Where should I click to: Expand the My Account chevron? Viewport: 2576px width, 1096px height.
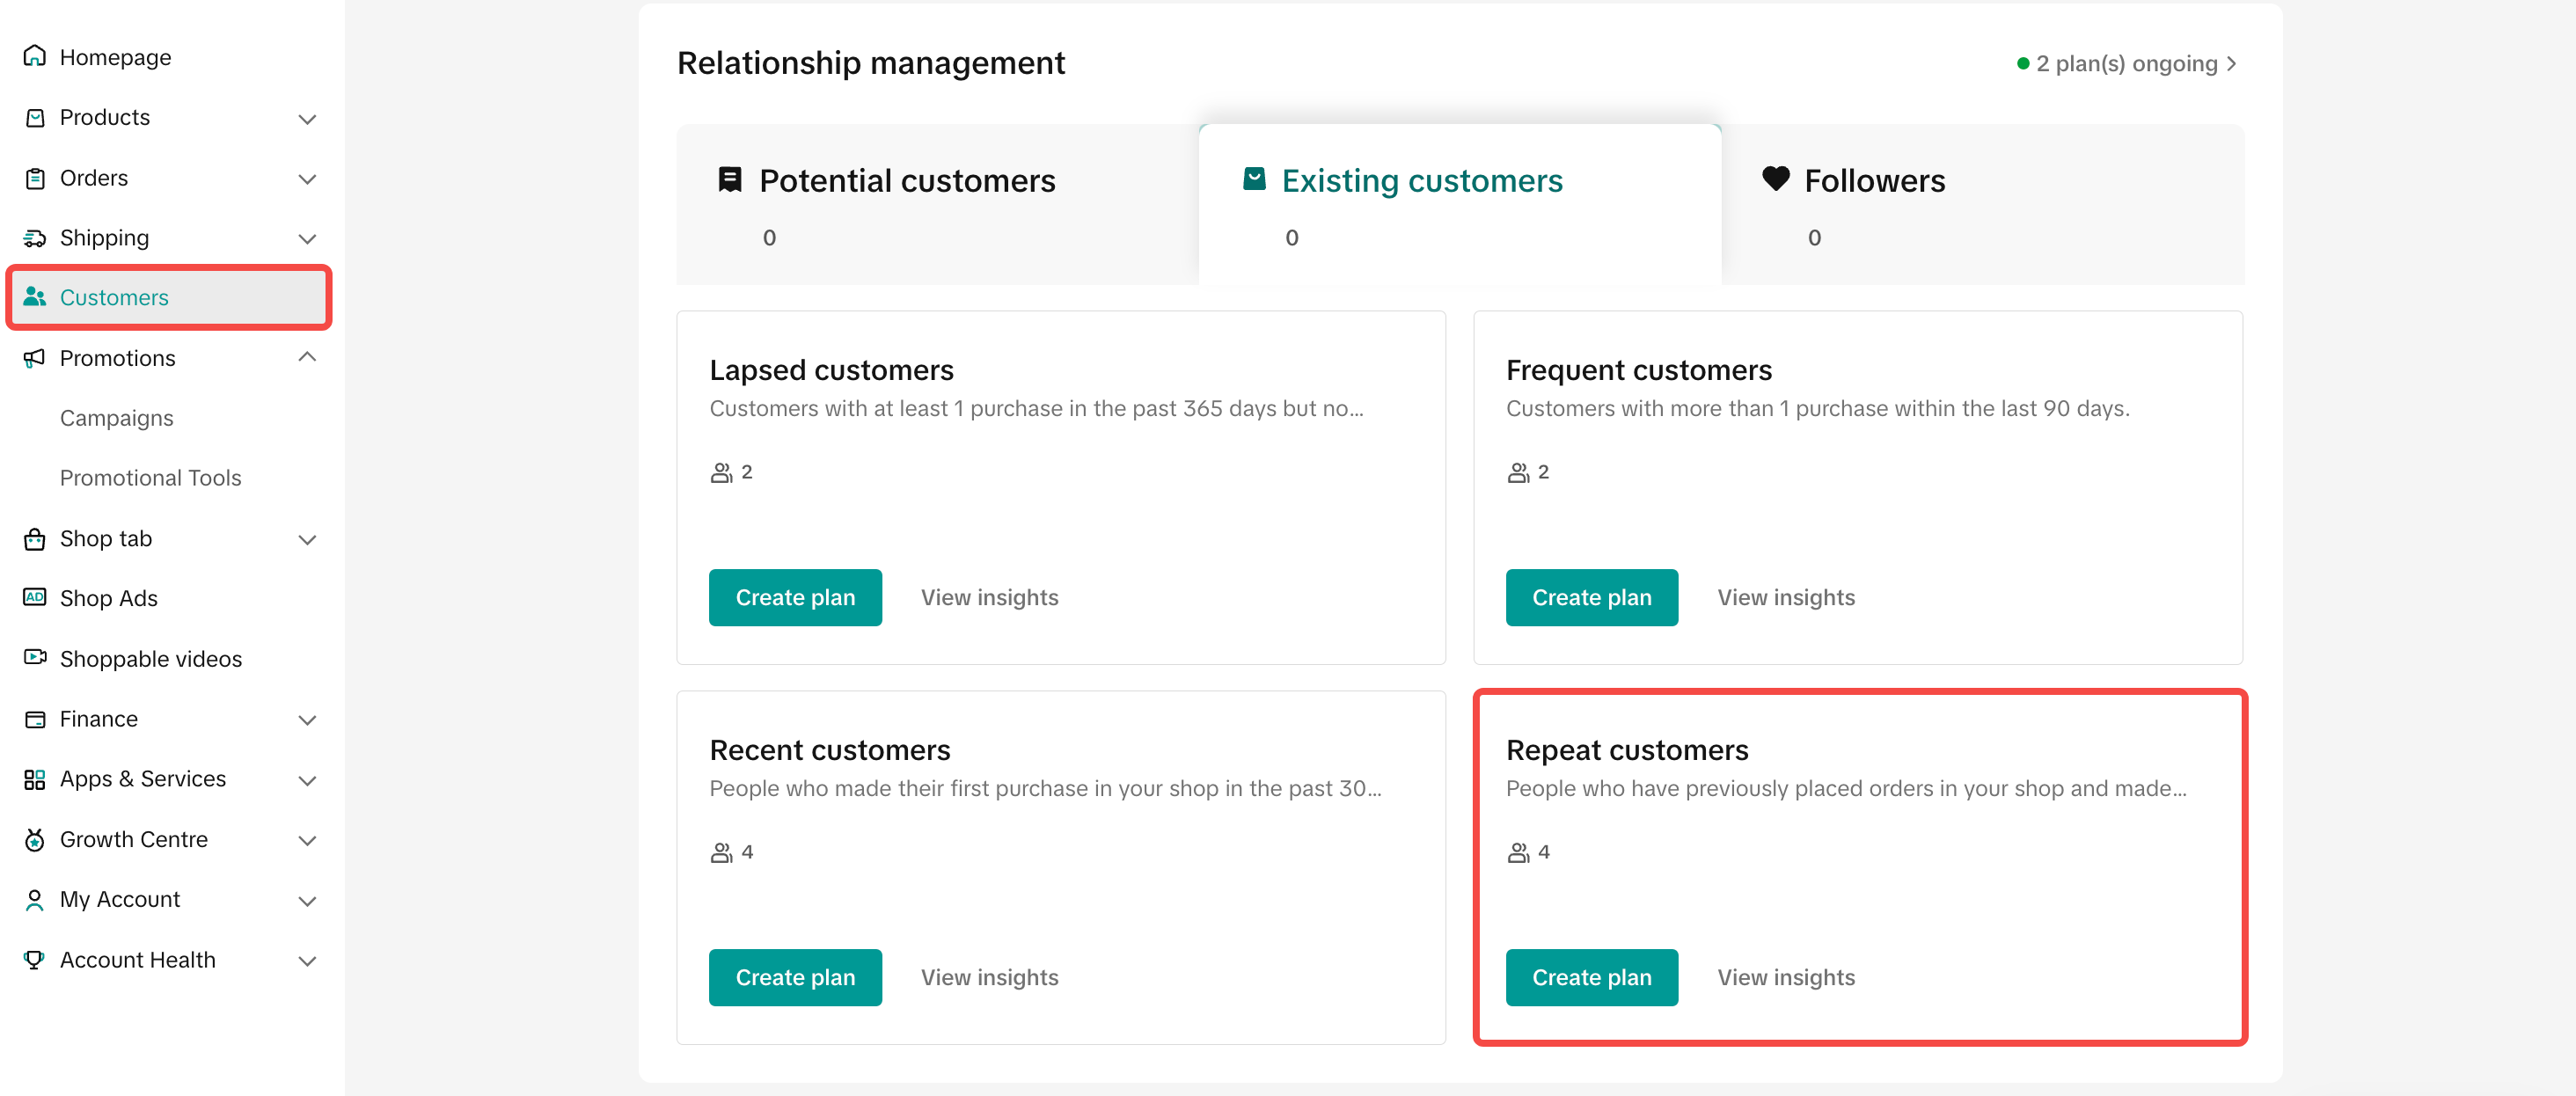pos(308,901)
